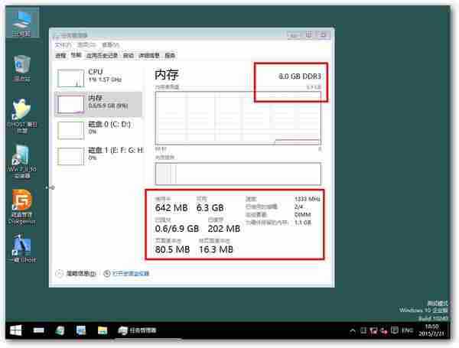Click the 打开资源监视器 link
This screenshot has width=459, height=348.
[x=130, y=273]
